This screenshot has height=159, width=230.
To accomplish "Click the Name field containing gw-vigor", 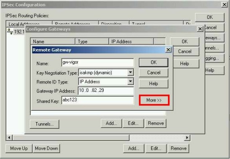I will click(x=97, y=63).
